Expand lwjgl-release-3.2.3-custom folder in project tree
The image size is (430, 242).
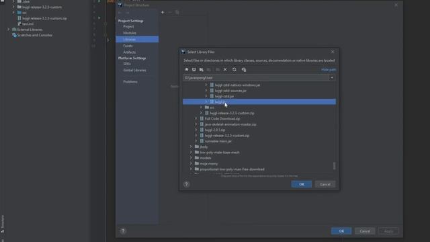click(x=13, y=7)
